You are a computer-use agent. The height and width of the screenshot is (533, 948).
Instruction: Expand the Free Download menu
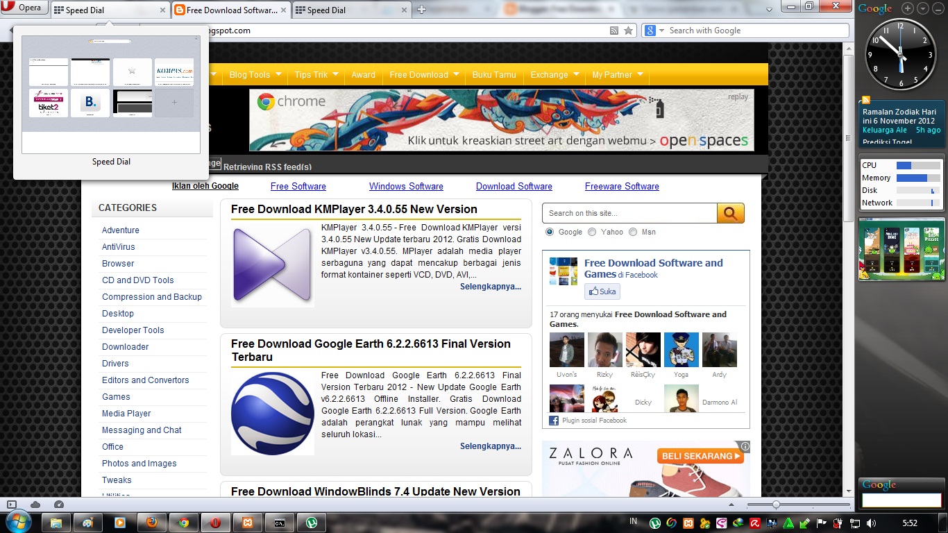coord(424,75)
